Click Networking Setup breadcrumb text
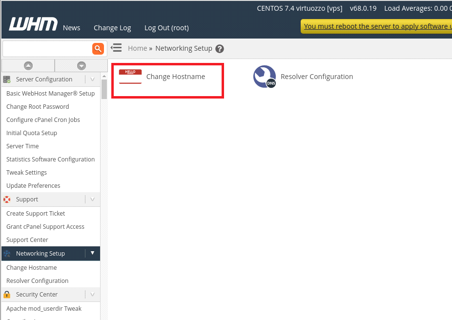Image resolution: width=452 pixels, height=320 pixels. [x=184, y=48]
